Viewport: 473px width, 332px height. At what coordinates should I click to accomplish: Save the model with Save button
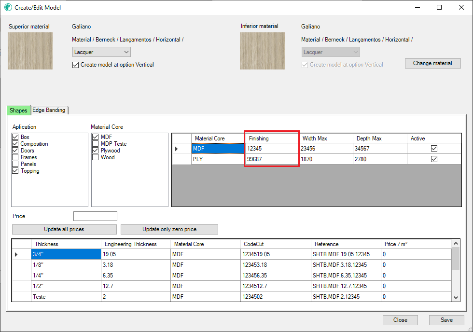[446, 320]
